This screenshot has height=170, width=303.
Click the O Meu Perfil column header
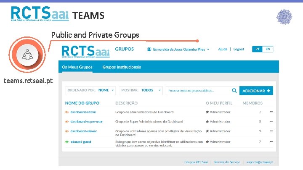[219, 103]
